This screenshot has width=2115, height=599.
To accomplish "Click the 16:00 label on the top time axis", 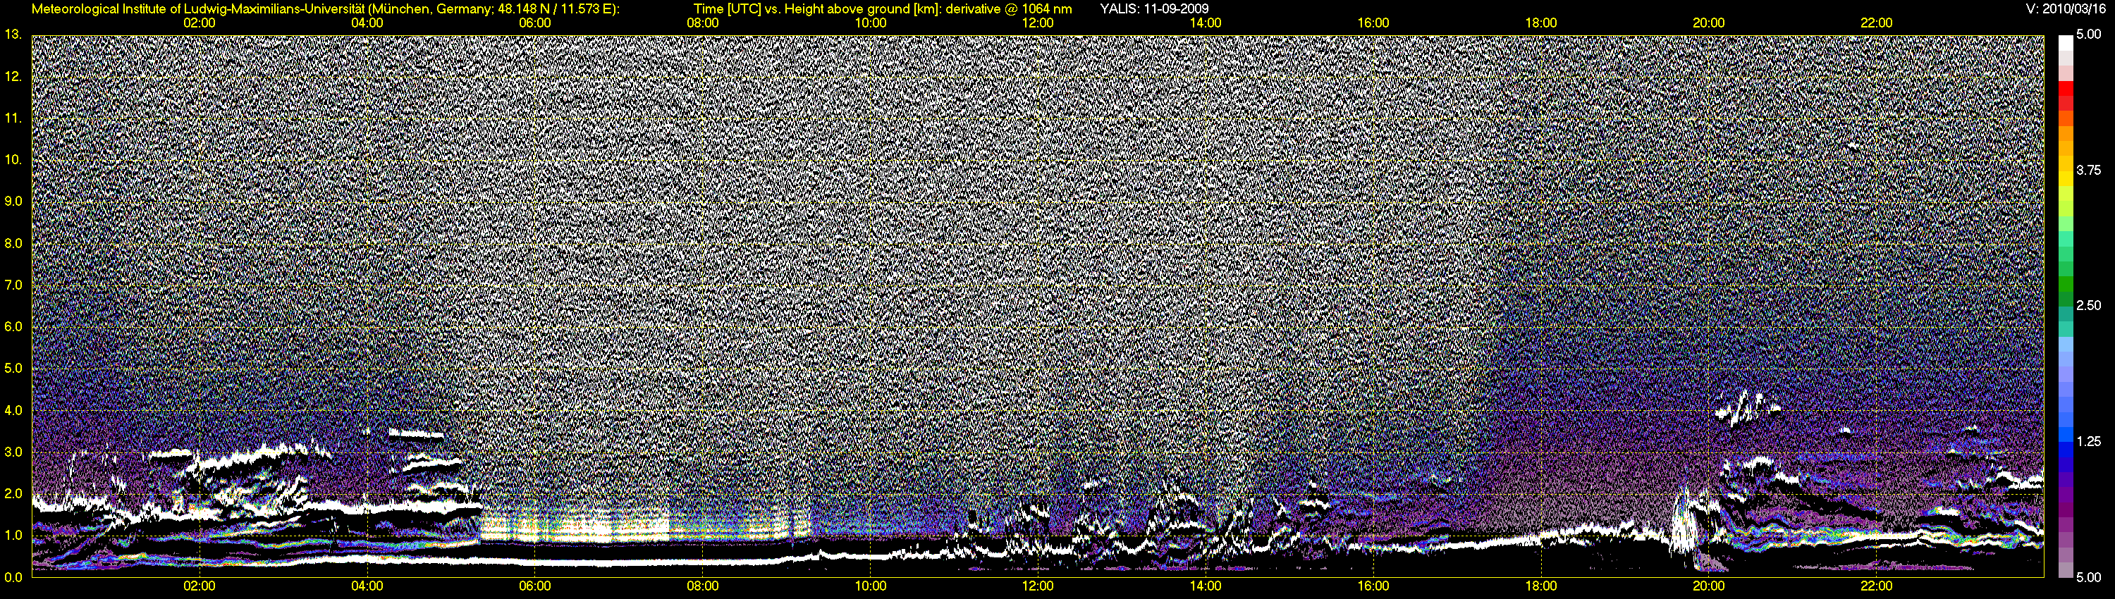I will click(x=1373, y=23).
